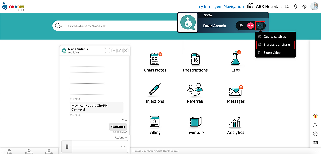
Task: Choose Share video option
Action: [x=272, y=53]
